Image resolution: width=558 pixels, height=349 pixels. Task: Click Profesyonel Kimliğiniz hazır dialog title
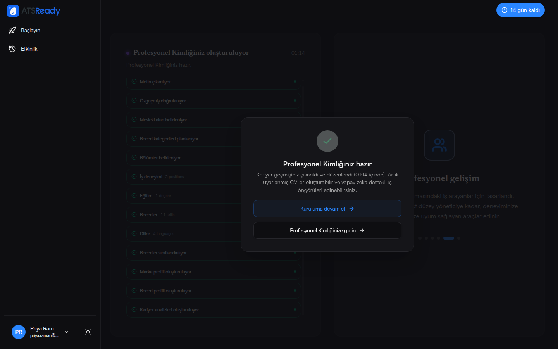pyautogui.click(x=327, y=164)
